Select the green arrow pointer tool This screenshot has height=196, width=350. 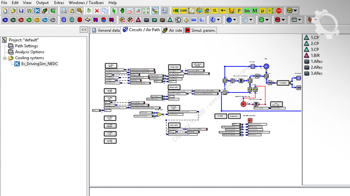[114, 11]
